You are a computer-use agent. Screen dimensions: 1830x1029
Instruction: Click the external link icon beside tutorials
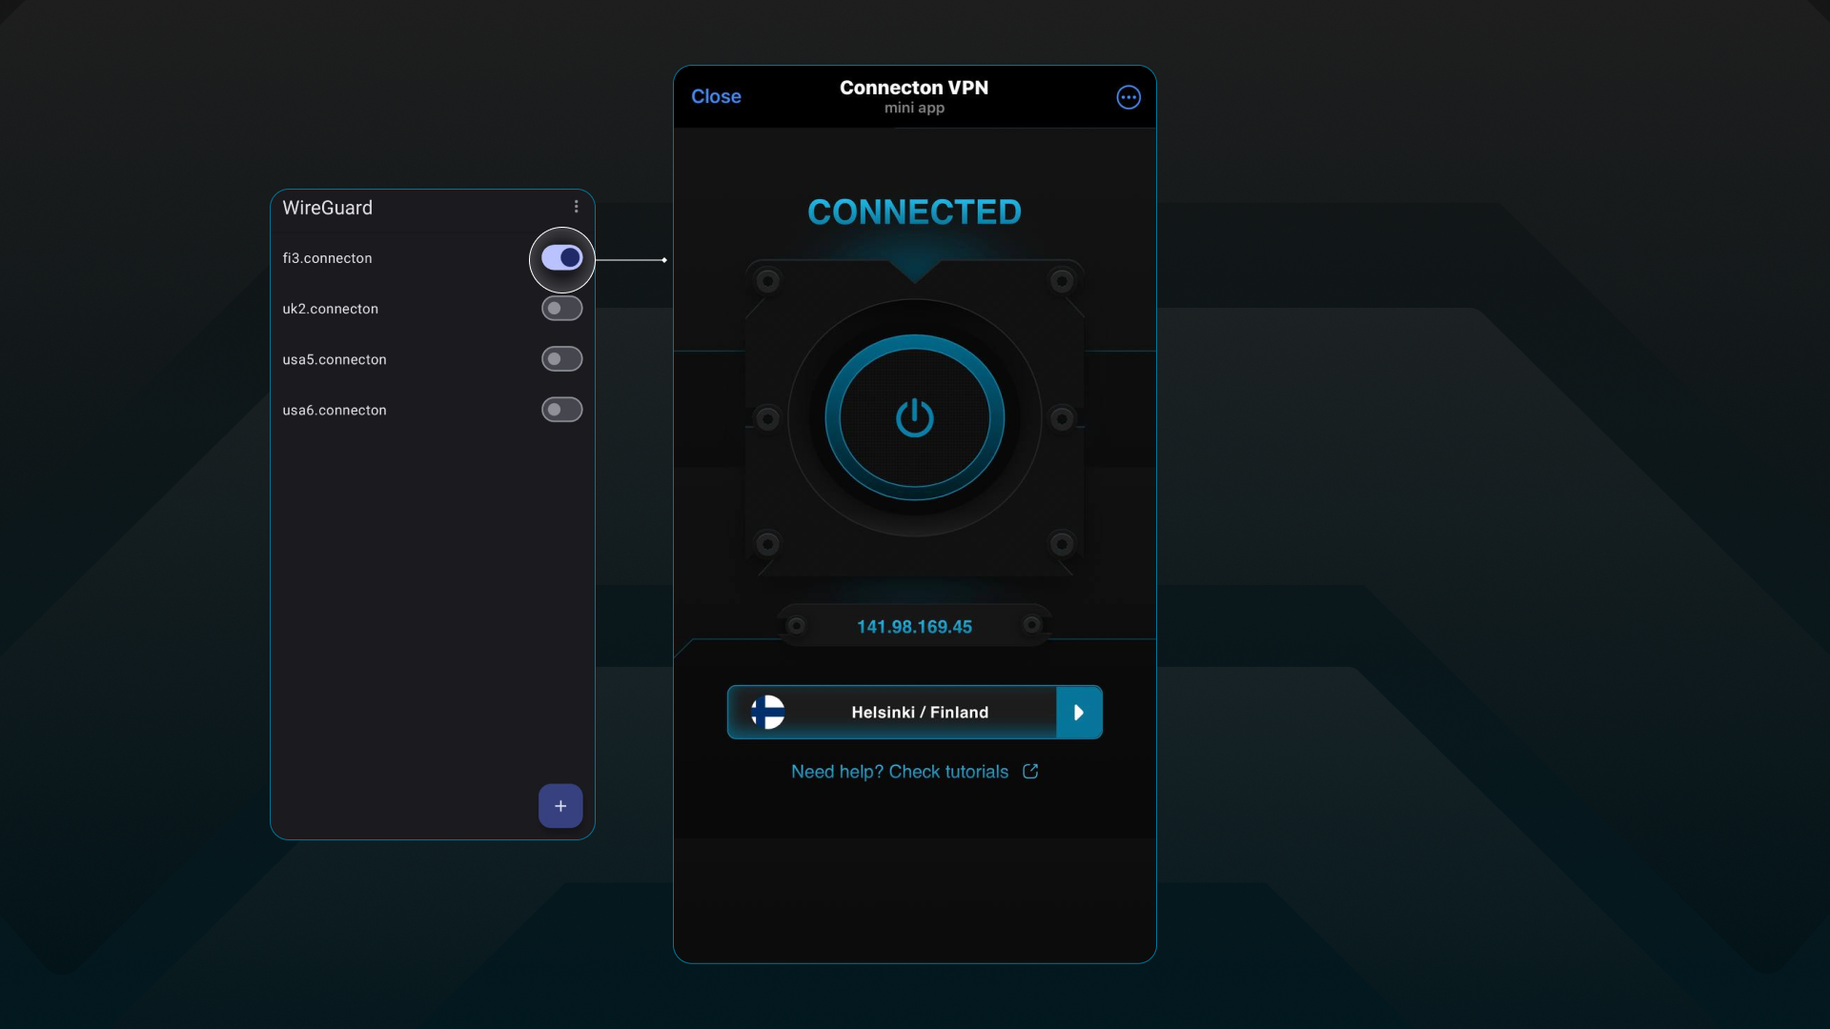pos(1030,771)
